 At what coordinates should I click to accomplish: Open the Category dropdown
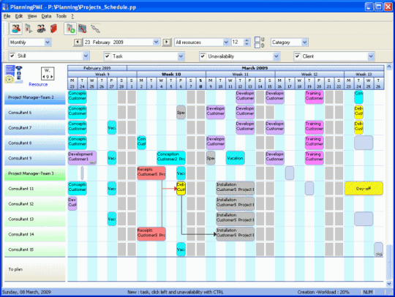point(290,42)
